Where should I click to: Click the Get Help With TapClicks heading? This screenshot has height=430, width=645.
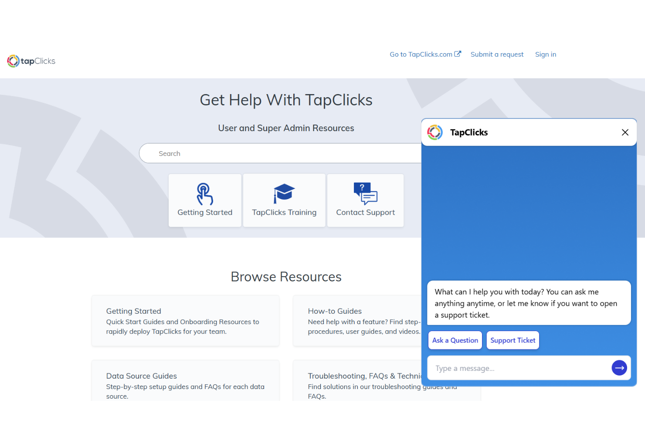pos(286,100)
